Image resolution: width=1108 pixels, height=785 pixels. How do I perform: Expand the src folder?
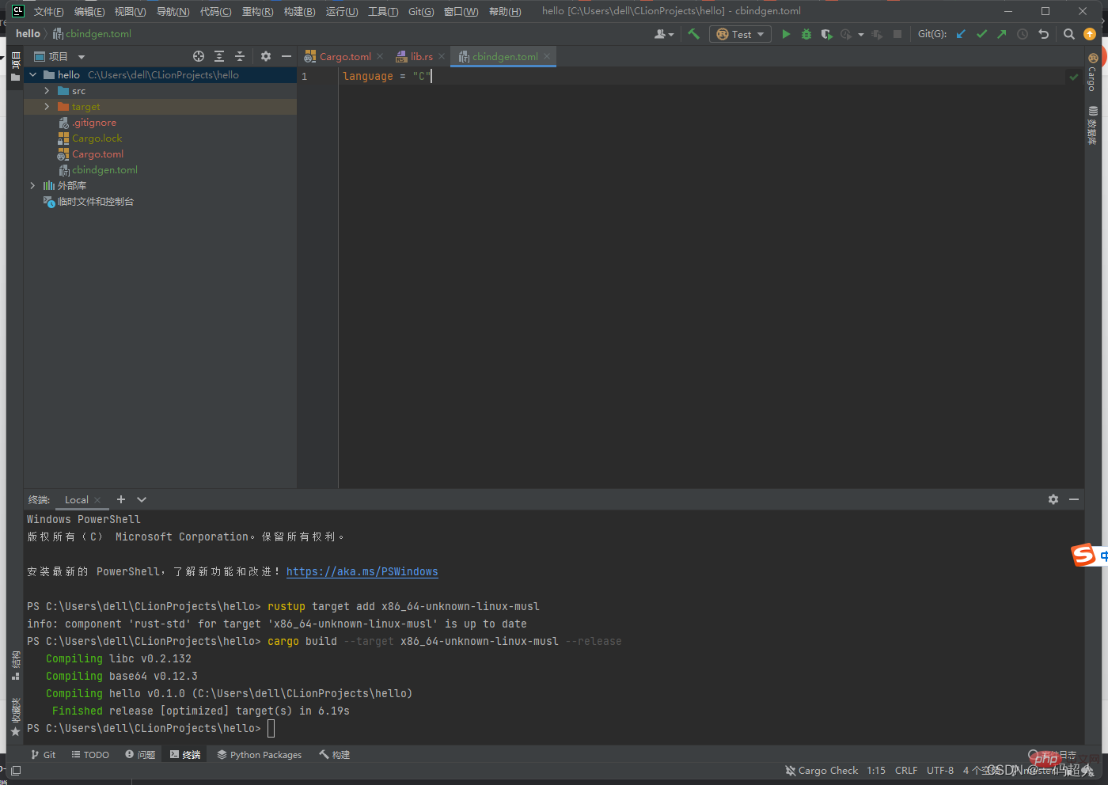47,91
